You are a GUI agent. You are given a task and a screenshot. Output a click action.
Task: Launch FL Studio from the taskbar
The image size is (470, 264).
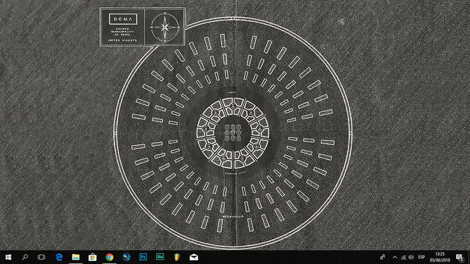(x=177, y=257)
